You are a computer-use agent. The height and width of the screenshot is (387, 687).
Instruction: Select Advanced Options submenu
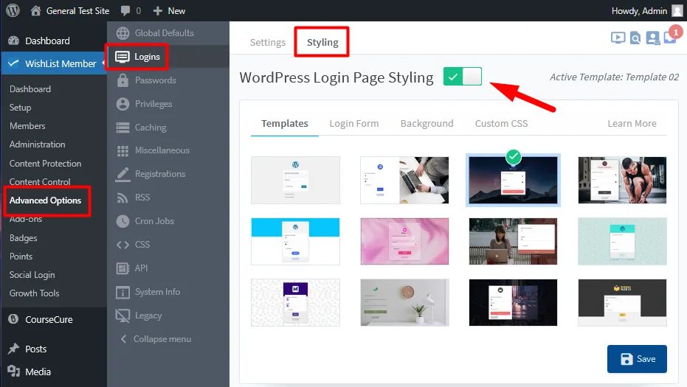(45, 200)
